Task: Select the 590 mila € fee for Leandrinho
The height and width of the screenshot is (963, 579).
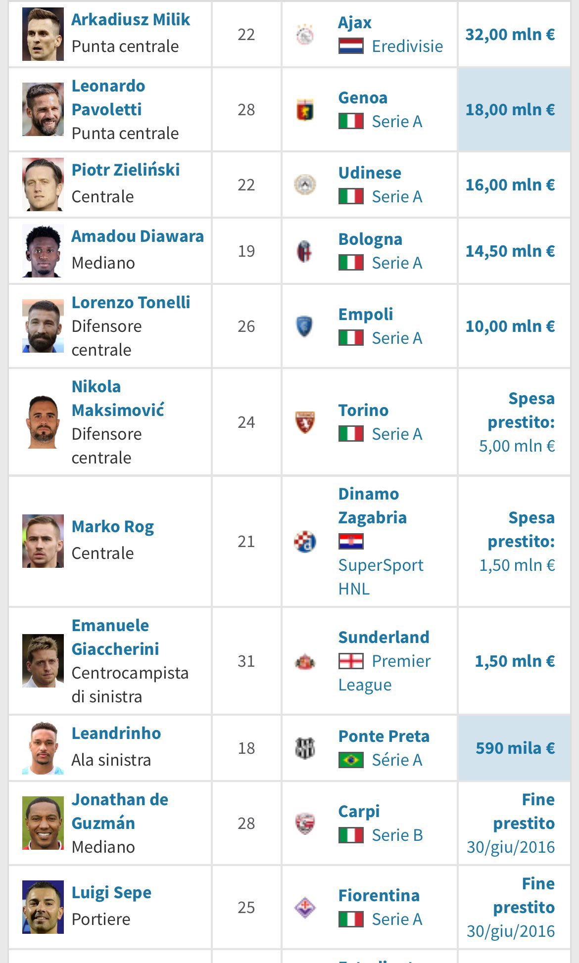Action: [515, 748]
